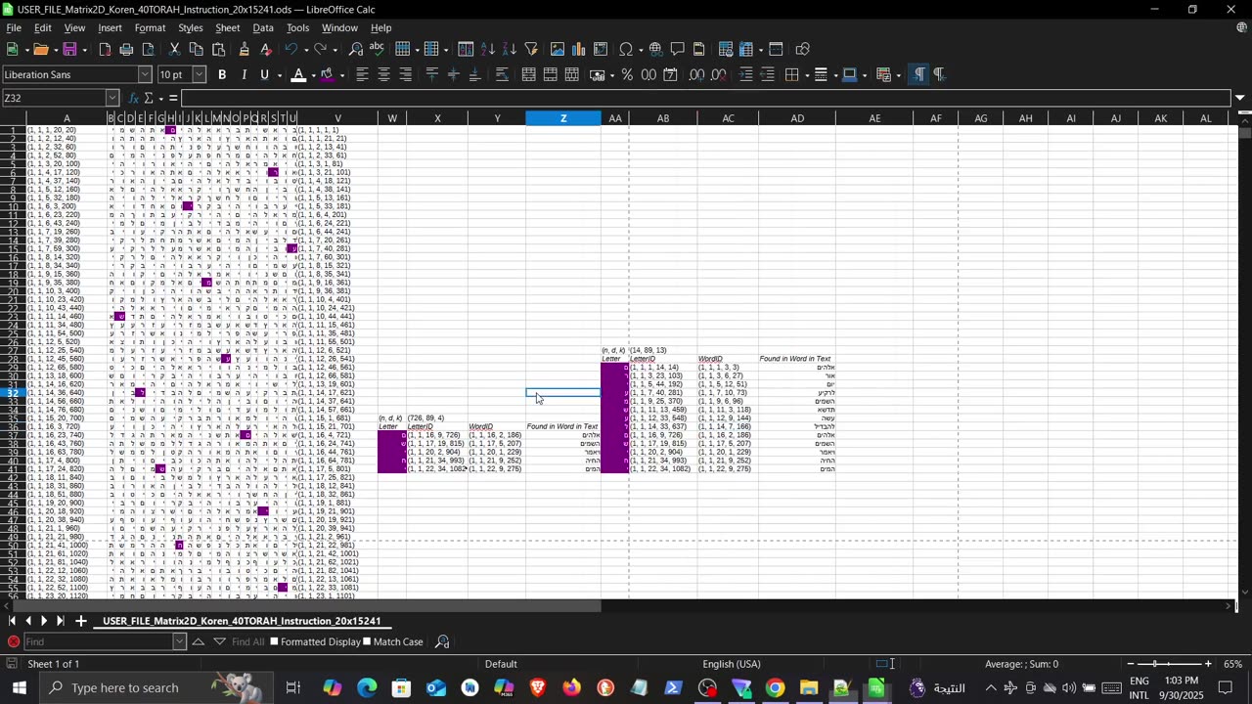Toggle italic formatting

click(x=244, y=74)
